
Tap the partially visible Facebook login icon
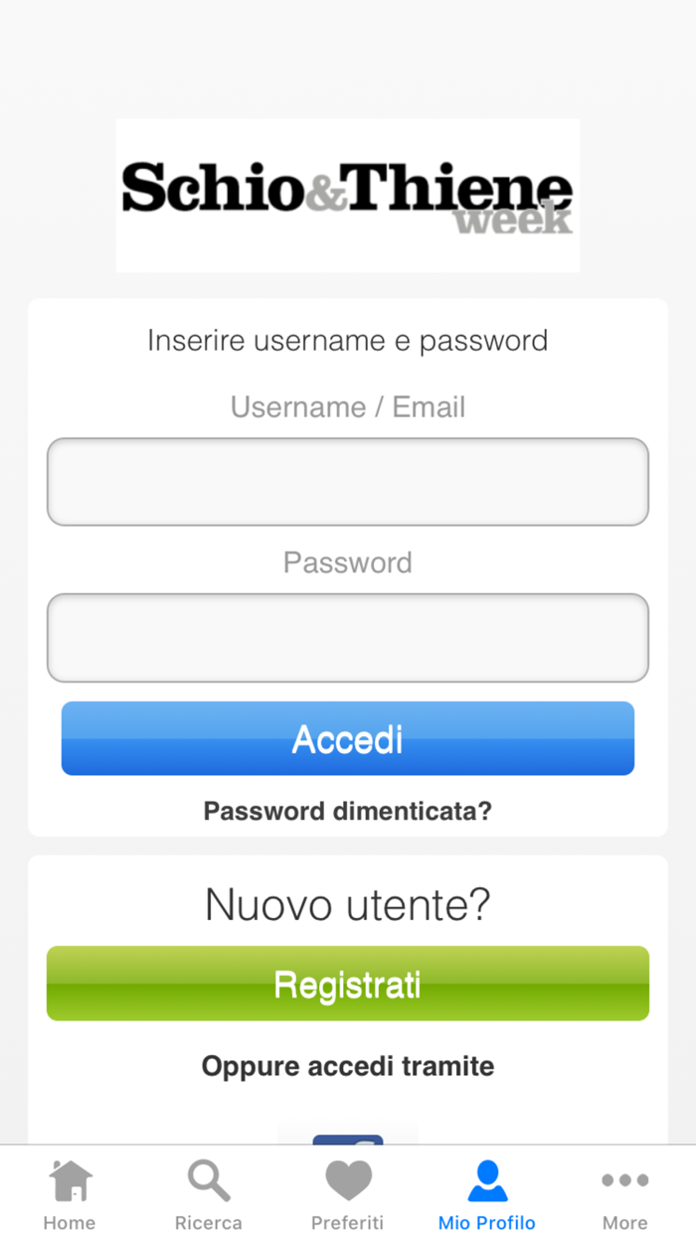348,1138
